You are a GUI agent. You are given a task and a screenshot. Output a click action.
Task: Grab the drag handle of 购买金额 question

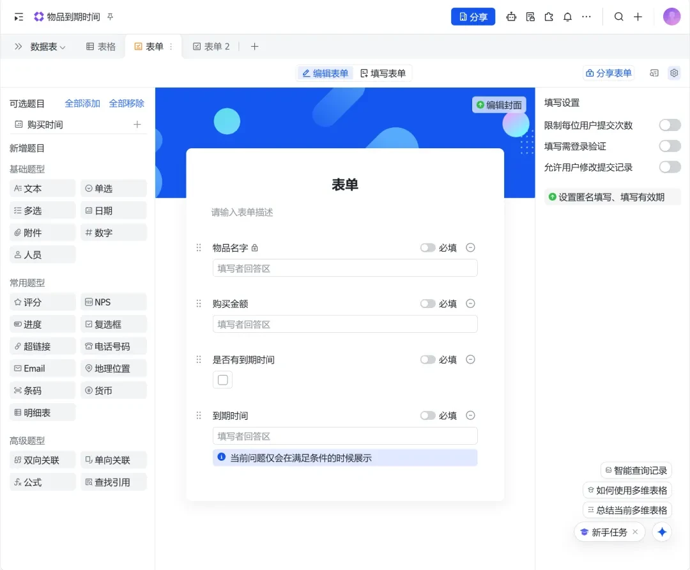(x=199, y=304)
